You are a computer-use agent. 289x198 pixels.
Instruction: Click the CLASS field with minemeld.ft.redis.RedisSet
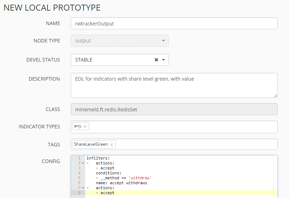point(174,110)
